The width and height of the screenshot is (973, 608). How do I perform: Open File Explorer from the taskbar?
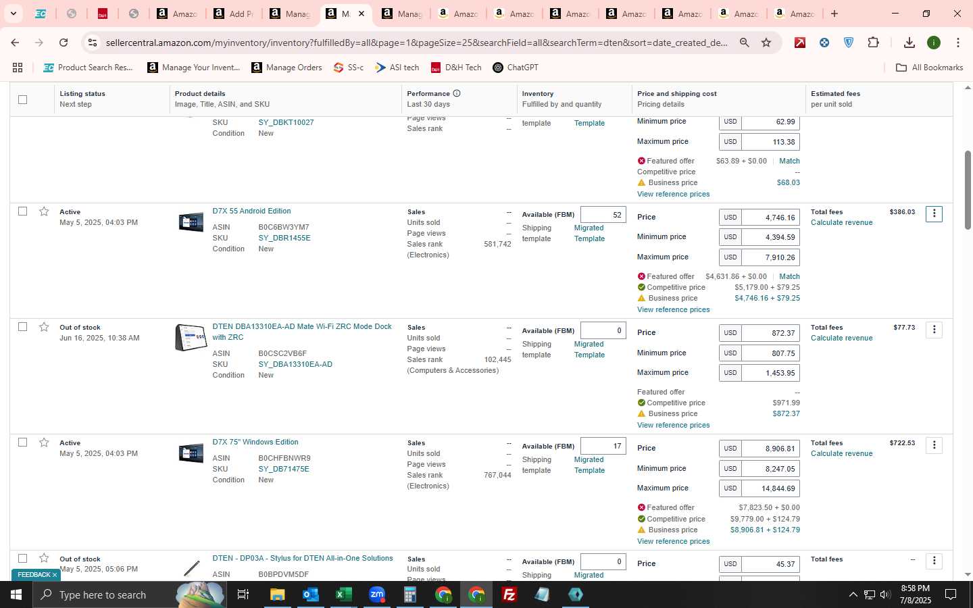(277, 594)
